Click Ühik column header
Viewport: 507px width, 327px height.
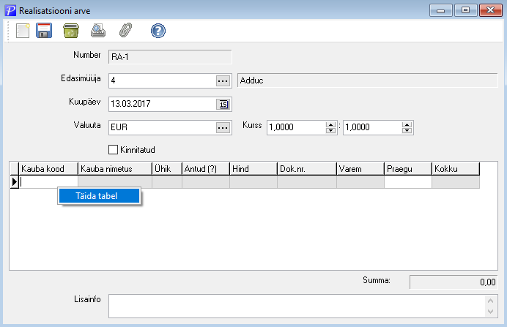tap(167, 169)
